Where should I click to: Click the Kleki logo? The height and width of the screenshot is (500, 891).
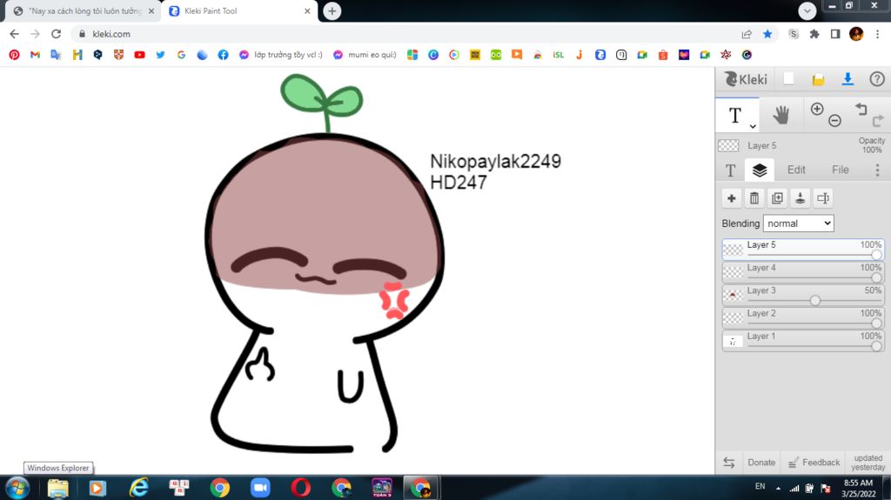pos(746,79)
